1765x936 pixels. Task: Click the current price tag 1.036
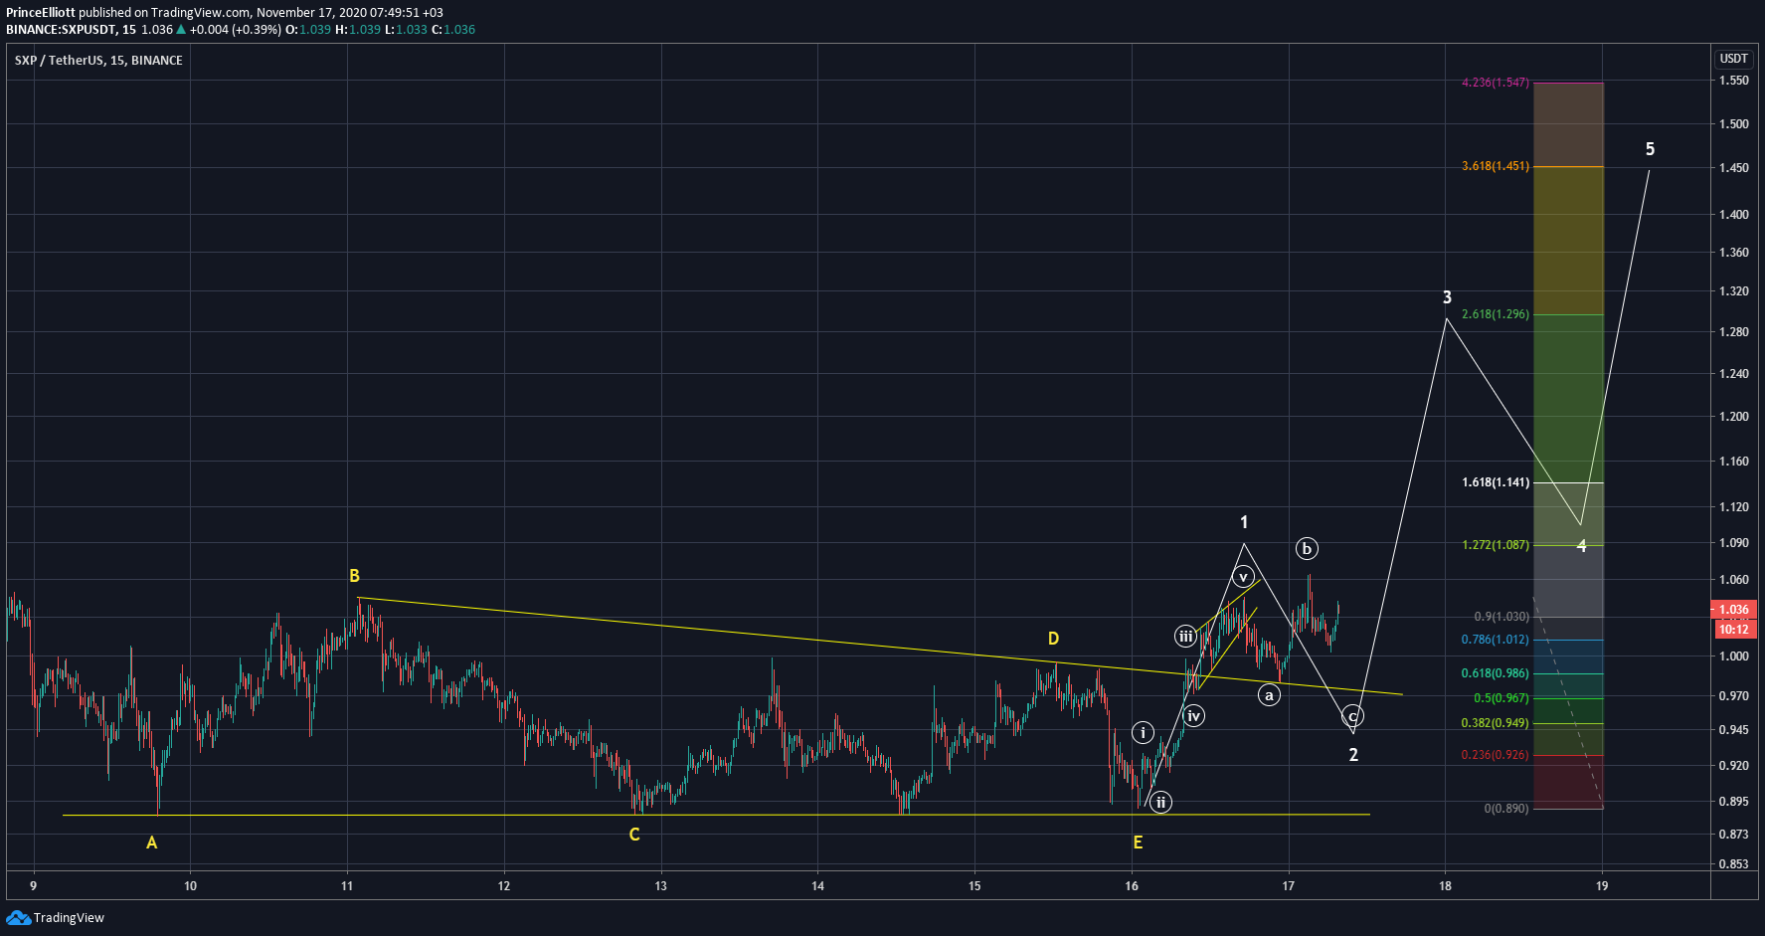(x=1733, y=610)
